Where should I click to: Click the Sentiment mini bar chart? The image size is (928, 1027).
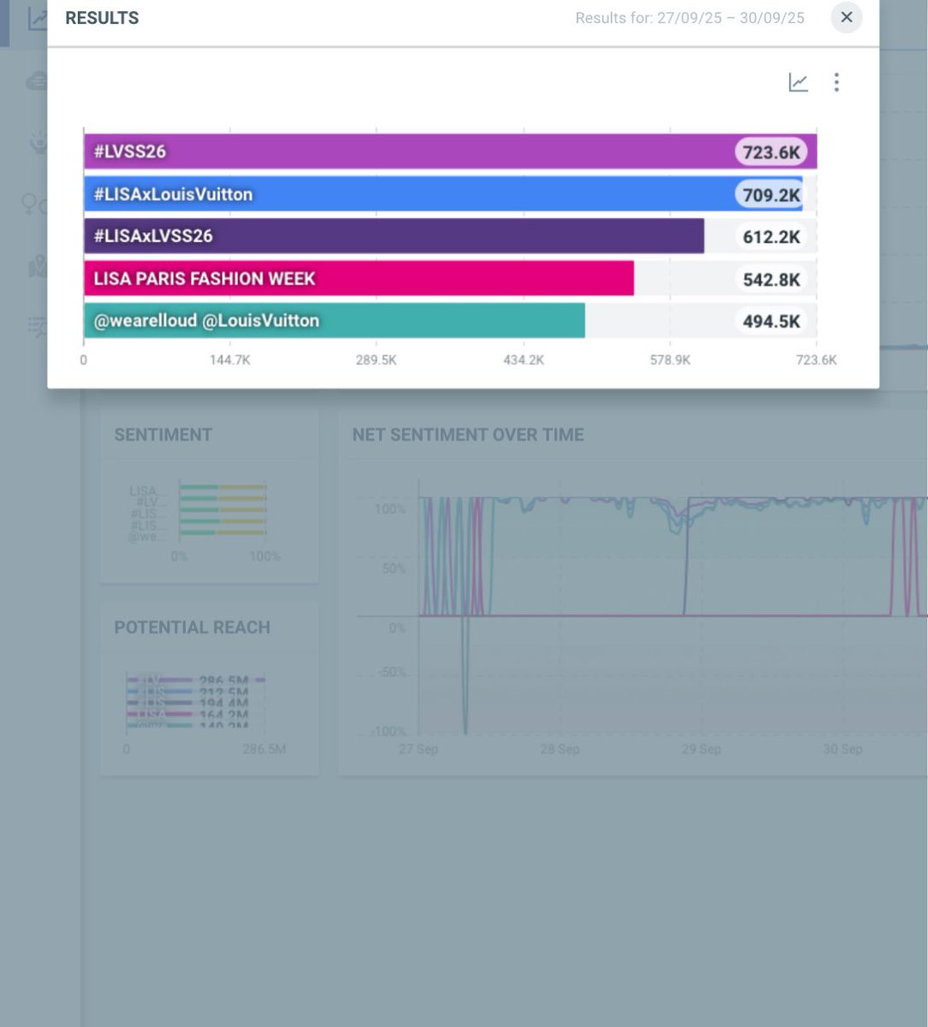[223, 510]
